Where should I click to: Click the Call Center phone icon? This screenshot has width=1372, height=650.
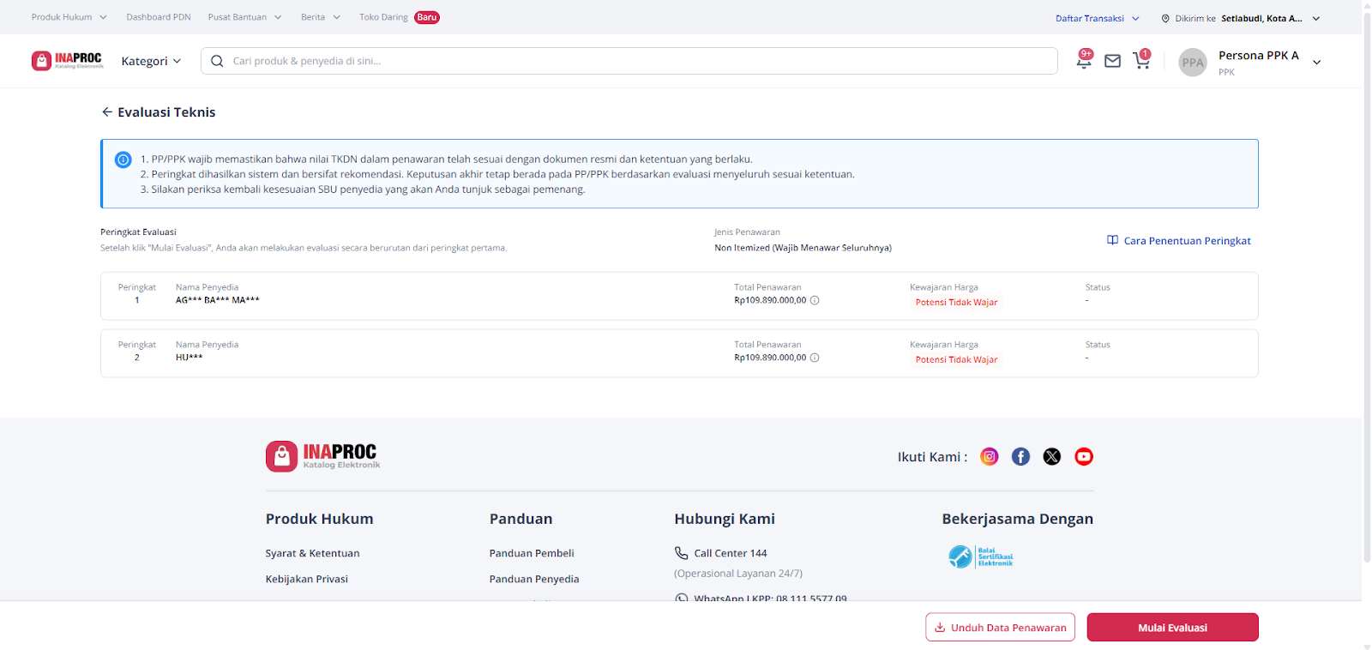tap(682, 553)
